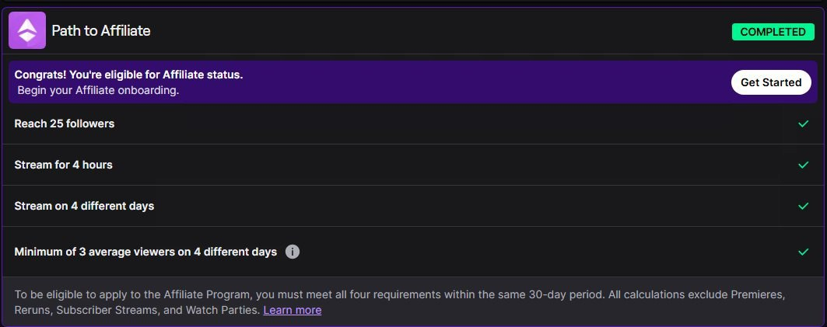Viewport: 827px width, 327px height.
Task: Click the 30-day eligibility footer paragraph
Action: [x=389, y=295]
